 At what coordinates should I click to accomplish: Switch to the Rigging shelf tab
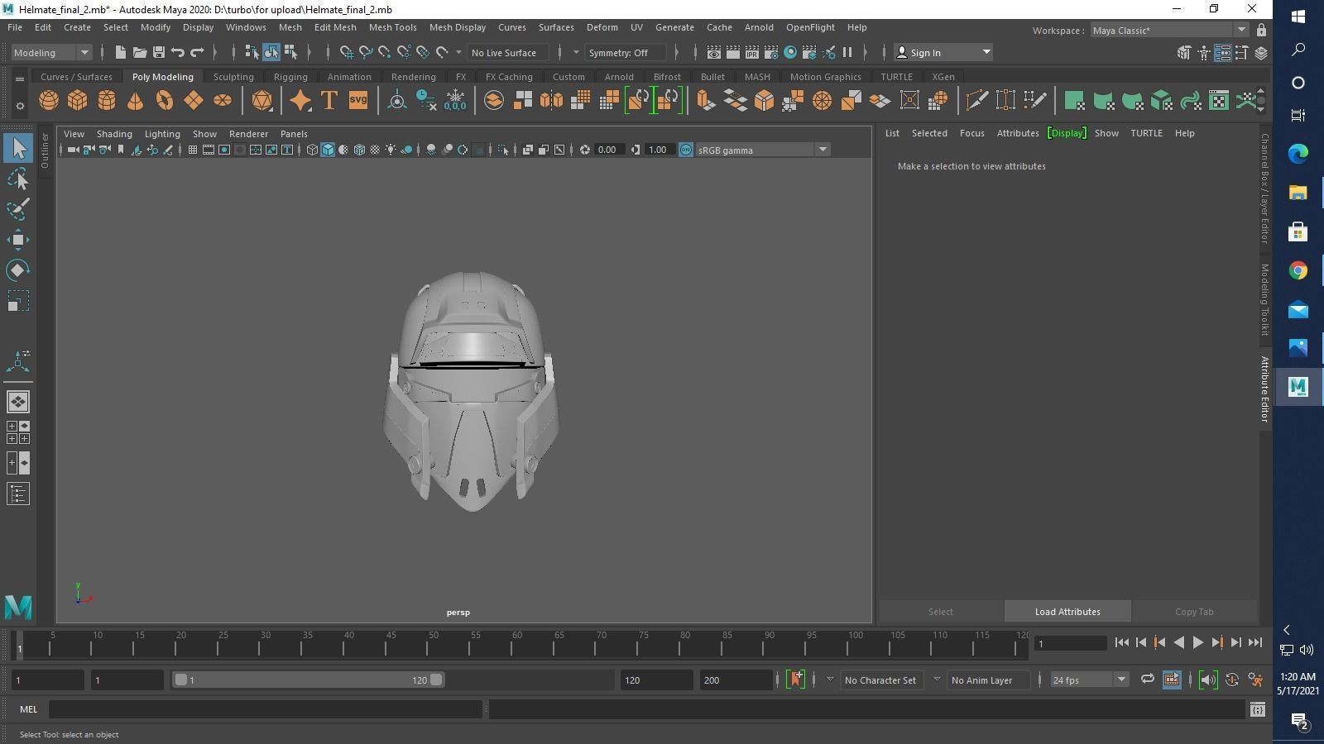[x=290, y=77]
